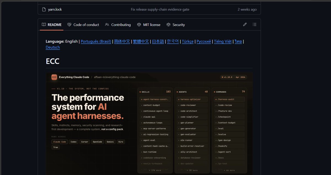Click 'e2e-runner' agent row
Screen dimensions: 331x175
(192, 140)
